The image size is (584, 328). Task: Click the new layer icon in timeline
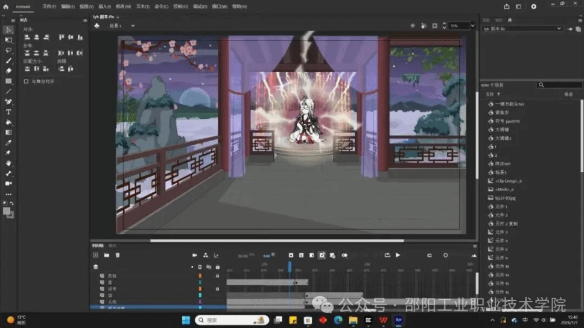[95, 255]
